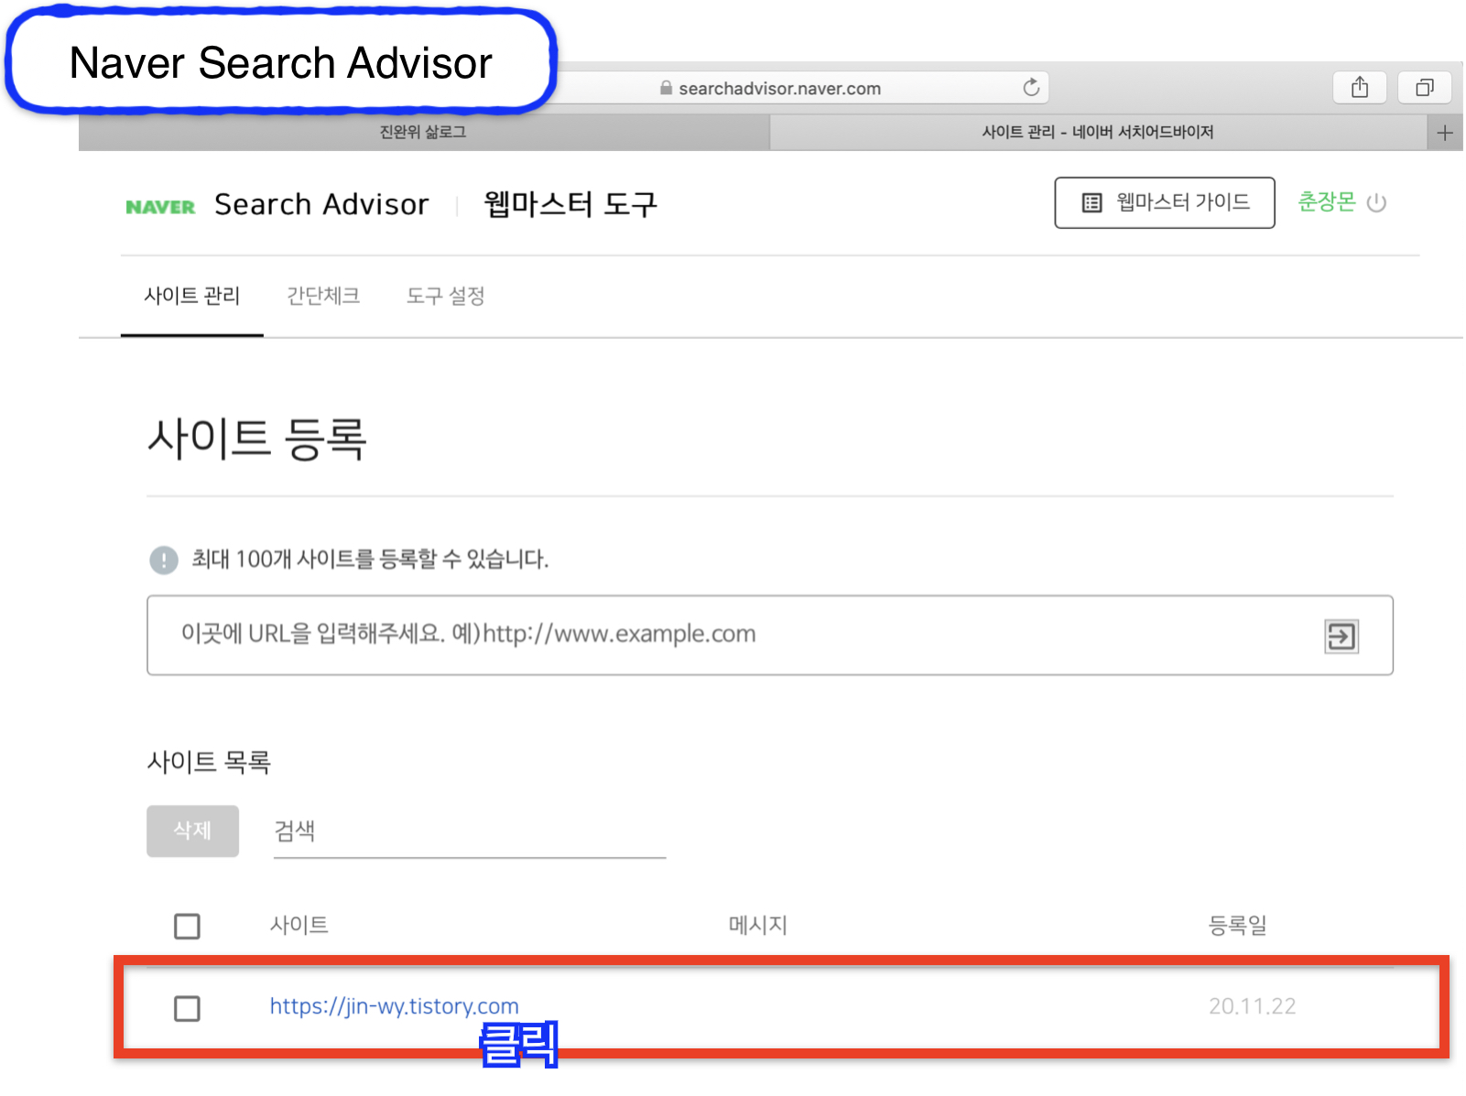Open the https://jin-wy.tistory.com site link
Screen dimensions: 1466x1096
[x=395, y=1006]
